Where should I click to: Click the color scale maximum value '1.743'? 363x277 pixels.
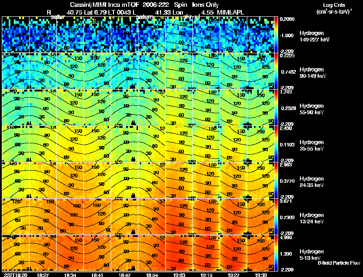pyautogui.click(x=286, y=92)
